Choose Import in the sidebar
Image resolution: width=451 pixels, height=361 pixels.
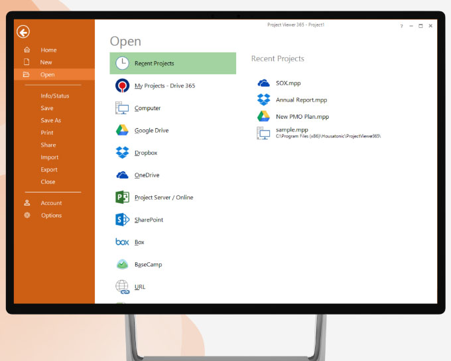point(50,157)
